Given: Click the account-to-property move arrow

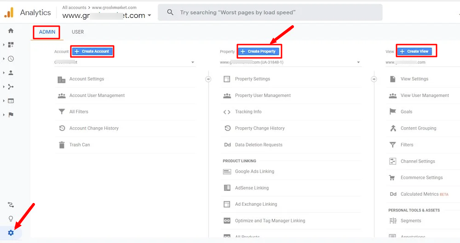Looking at the screenshot, I should coord(208,79).
